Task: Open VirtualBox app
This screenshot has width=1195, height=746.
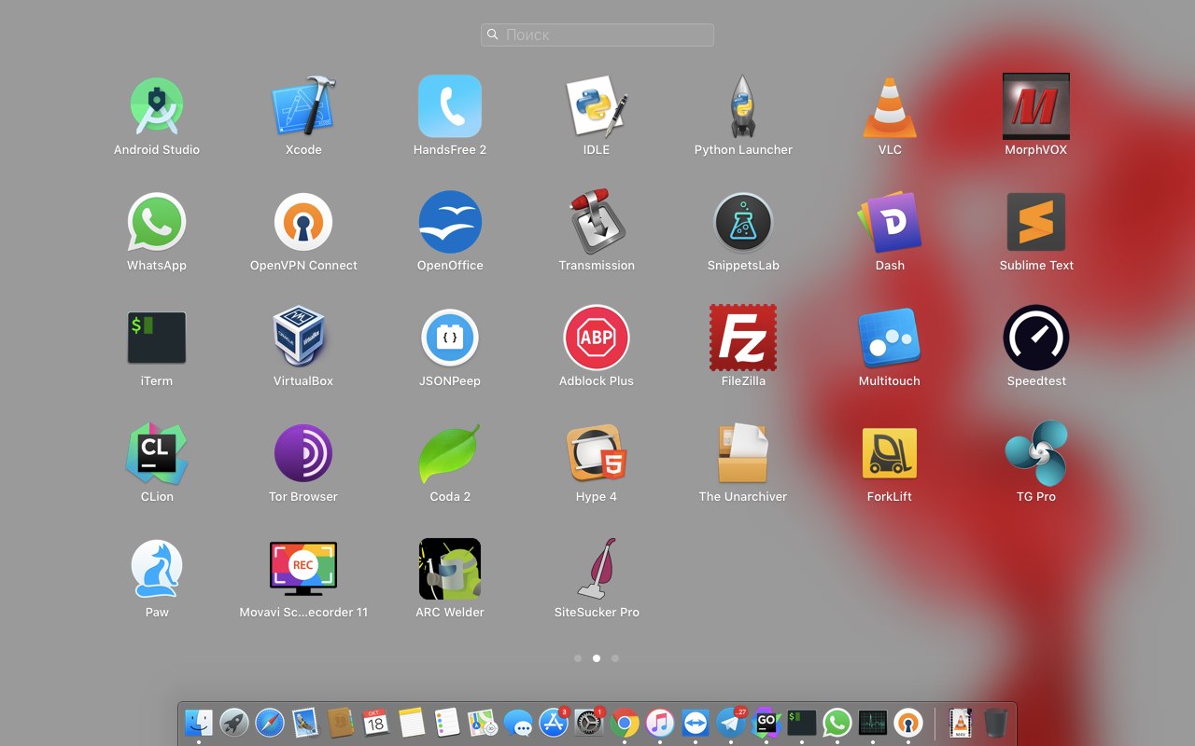Action: click(303, 338)
